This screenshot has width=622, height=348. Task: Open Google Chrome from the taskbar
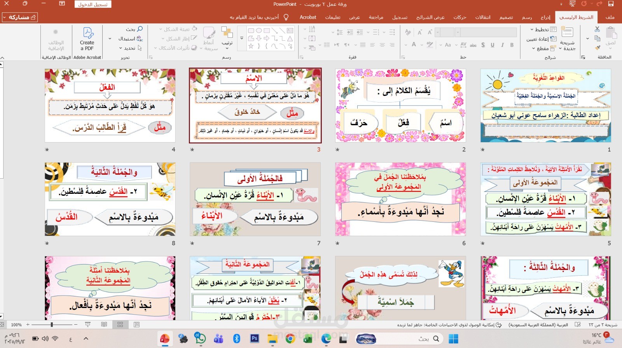click(x=290, y=339)
